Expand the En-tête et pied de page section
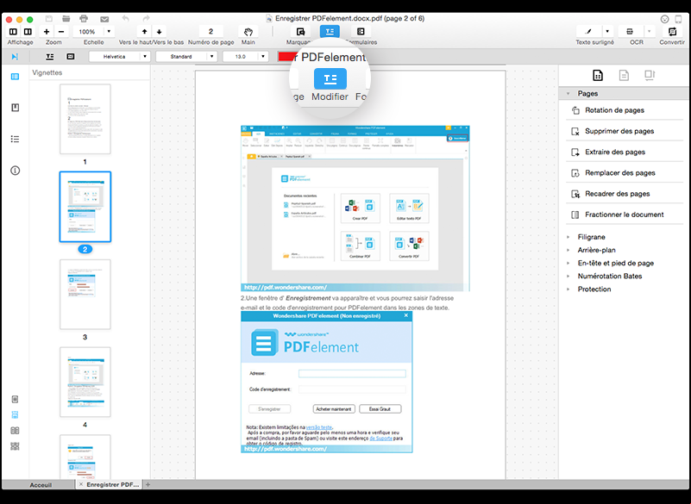This screenshot has height=504, width=691. [x=568, y=264]
